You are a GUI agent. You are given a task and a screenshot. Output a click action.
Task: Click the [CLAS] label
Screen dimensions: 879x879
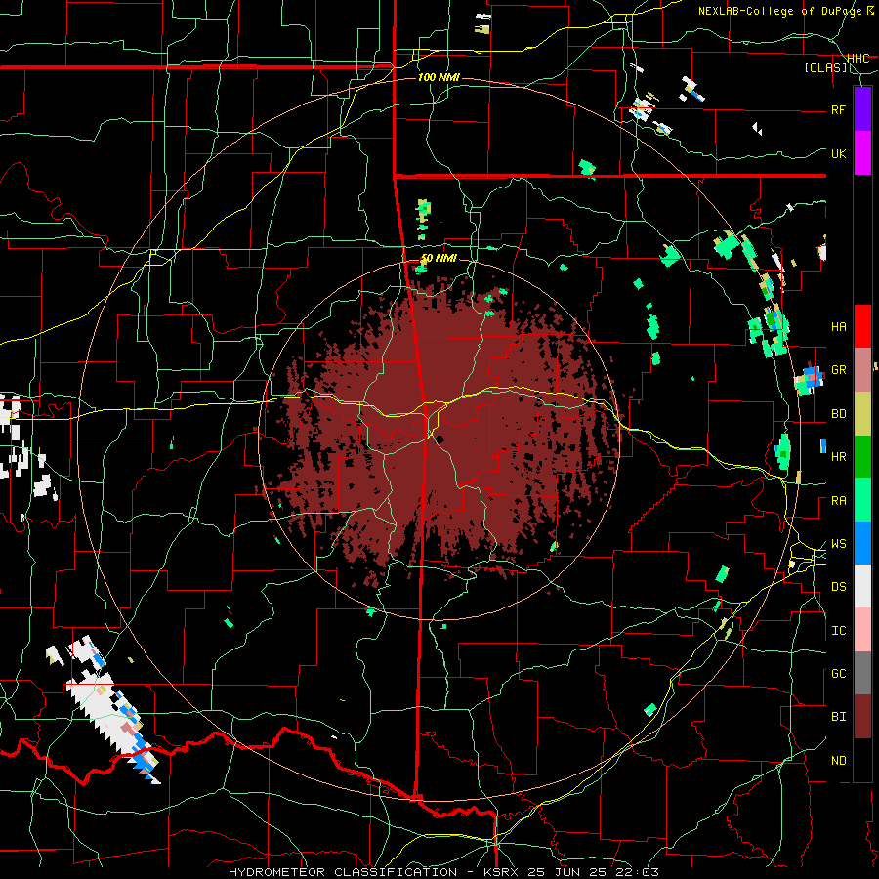click(825, 68)
